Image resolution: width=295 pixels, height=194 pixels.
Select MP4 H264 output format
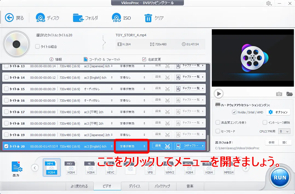coord(51,167)
